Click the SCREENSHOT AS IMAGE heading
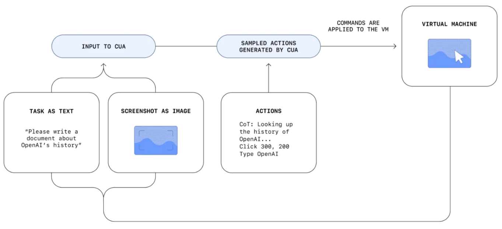This screenshot has height=229, width=502. pyautogui.click(x=156, y=111)
